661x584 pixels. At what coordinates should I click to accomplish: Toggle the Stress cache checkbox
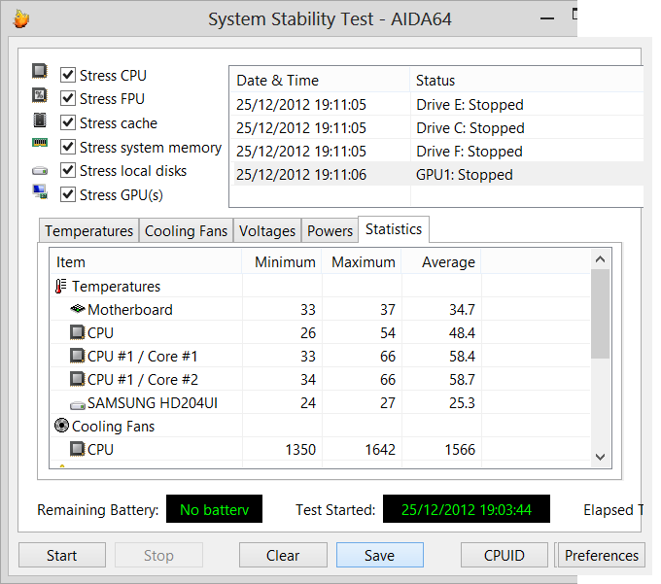(x=68, y=122)
